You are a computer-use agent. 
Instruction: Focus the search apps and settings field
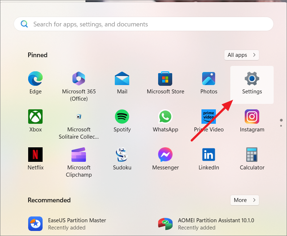pyautogui.click(x=144, y=24)
